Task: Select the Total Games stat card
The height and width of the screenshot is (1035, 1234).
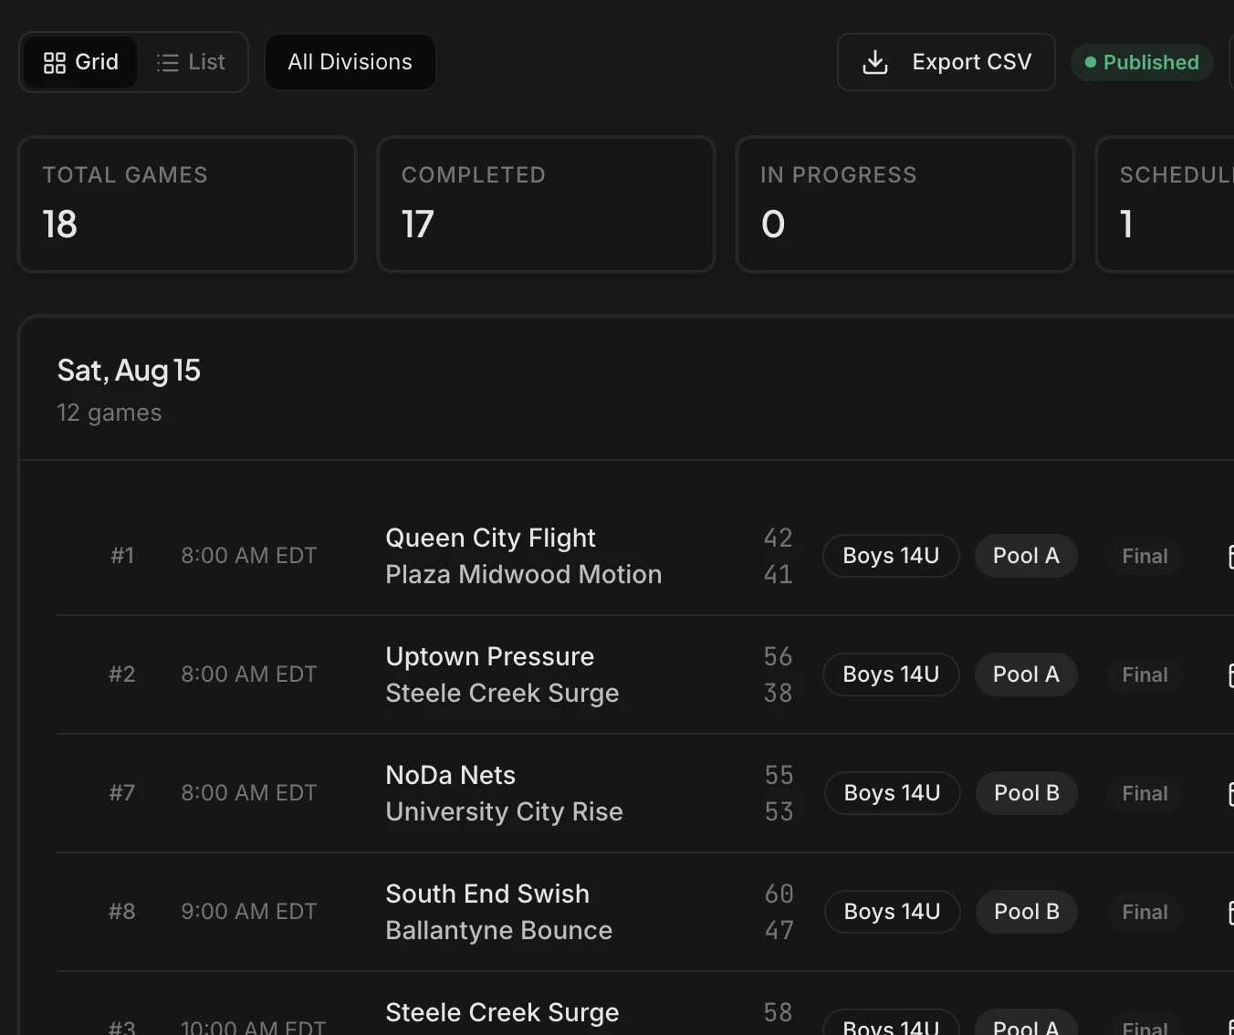Action: [x=187, y=204]
